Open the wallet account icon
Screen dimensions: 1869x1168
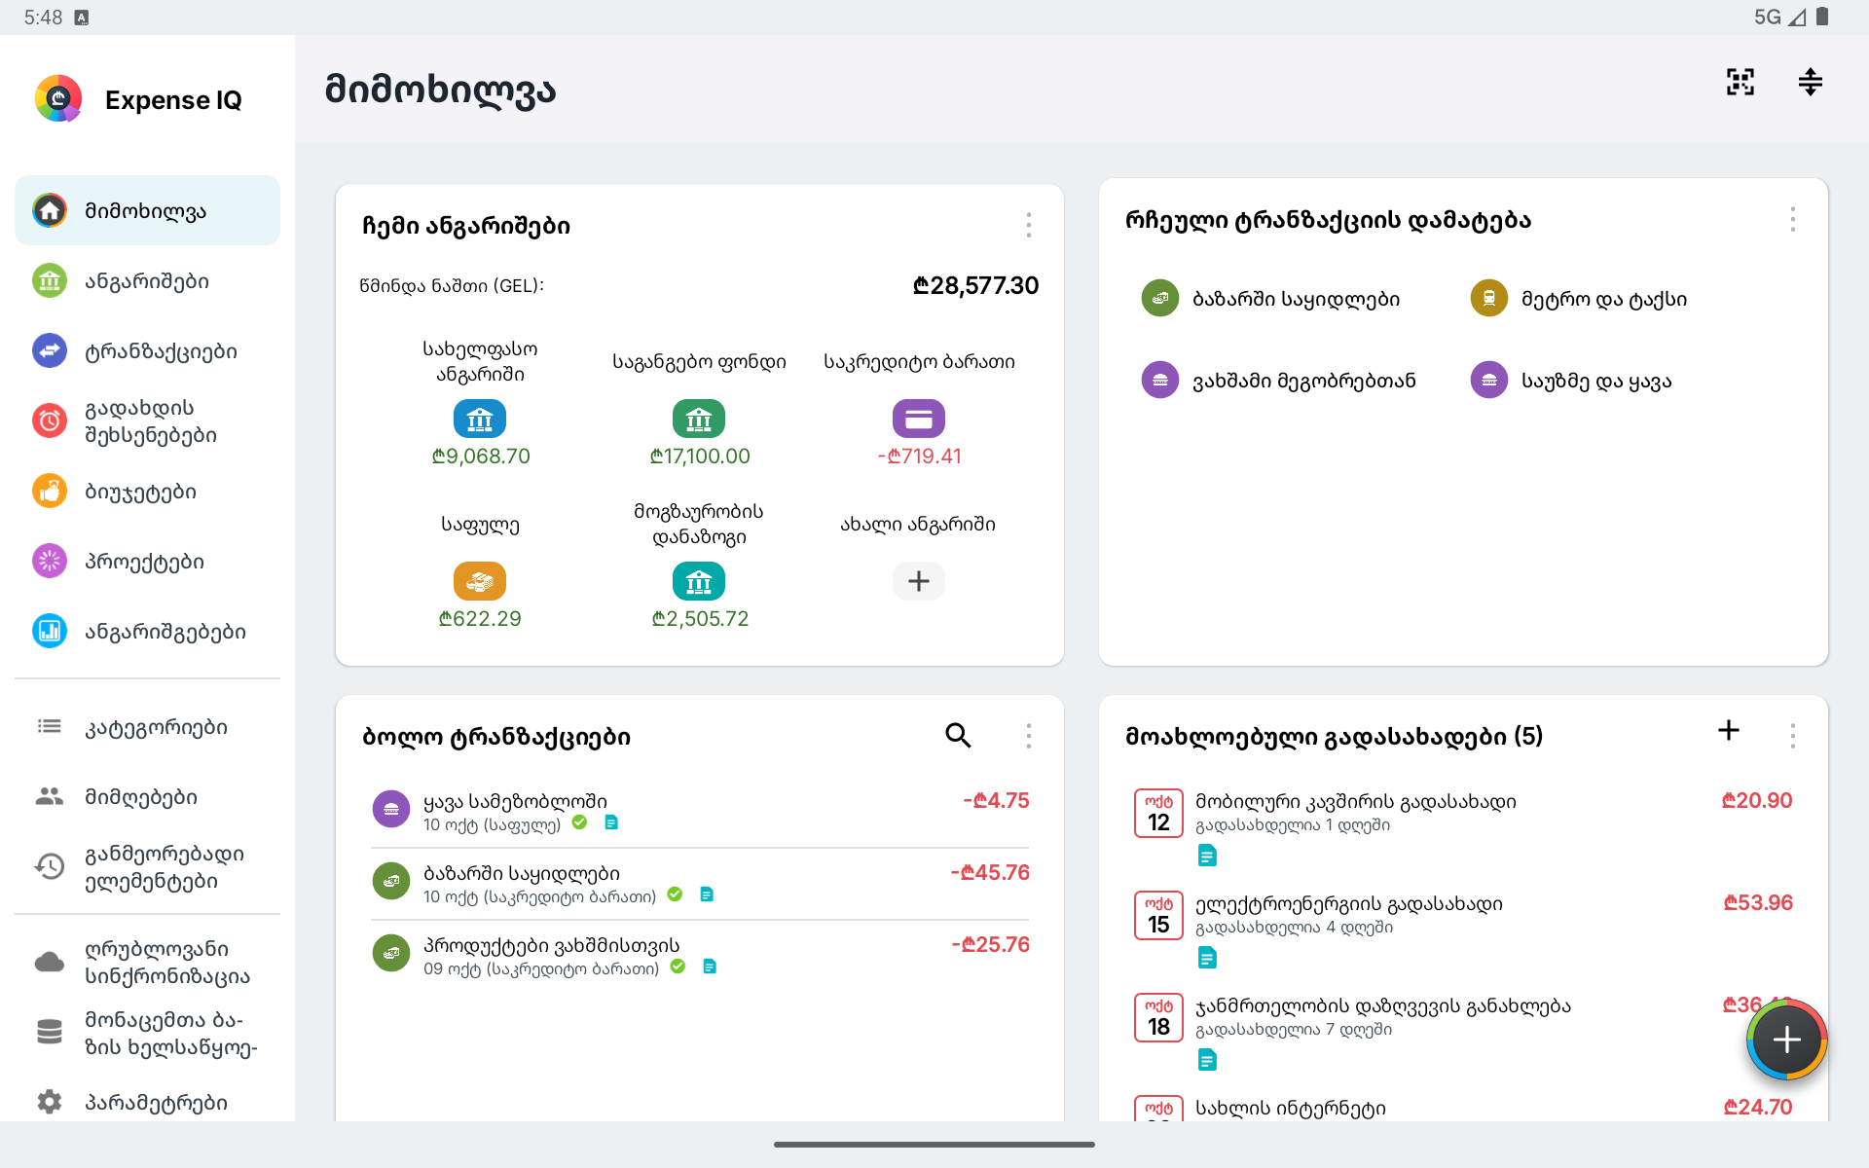tap(480, 581)
